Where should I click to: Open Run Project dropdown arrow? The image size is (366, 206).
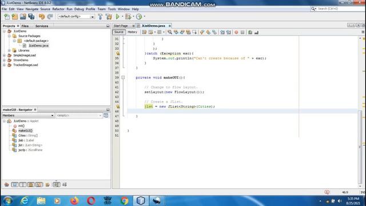pos(122,17)
